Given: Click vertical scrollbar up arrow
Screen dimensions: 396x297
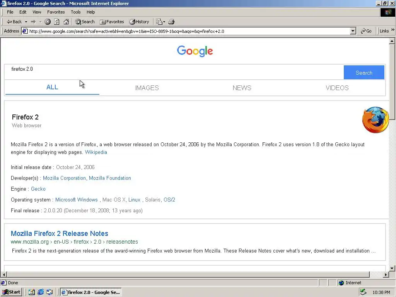Looking at the screenshot, I should pyautogui.click(x=392, y=41).
